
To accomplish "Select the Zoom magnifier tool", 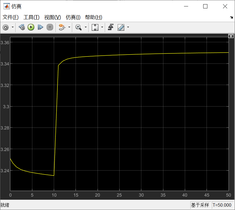I will click(x=78, y=27).
